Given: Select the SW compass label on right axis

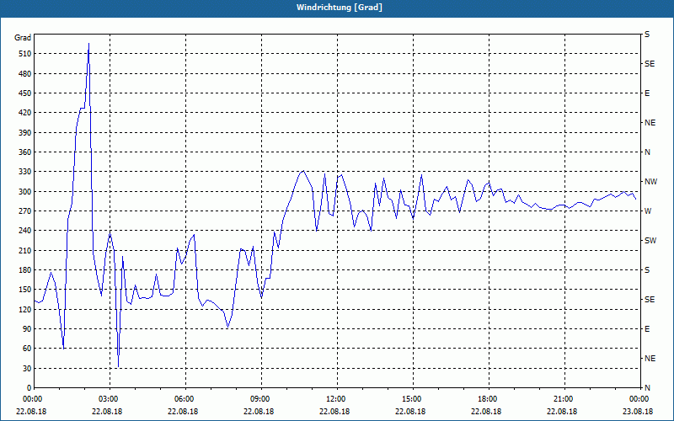Looking at the screenshot, I should [x=650, y=241].
